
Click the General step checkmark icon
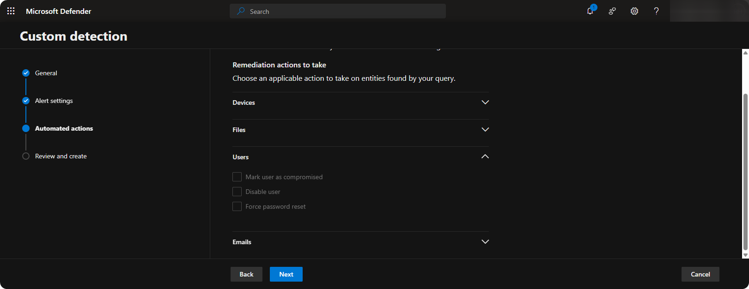26,73
